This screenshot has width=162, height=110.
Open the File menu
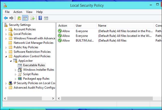(7, 12)
